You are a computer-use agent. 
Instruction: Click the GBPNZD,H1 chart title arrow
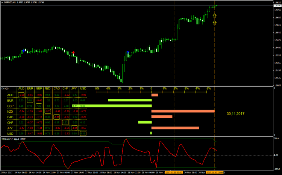(x=2, y=3)
